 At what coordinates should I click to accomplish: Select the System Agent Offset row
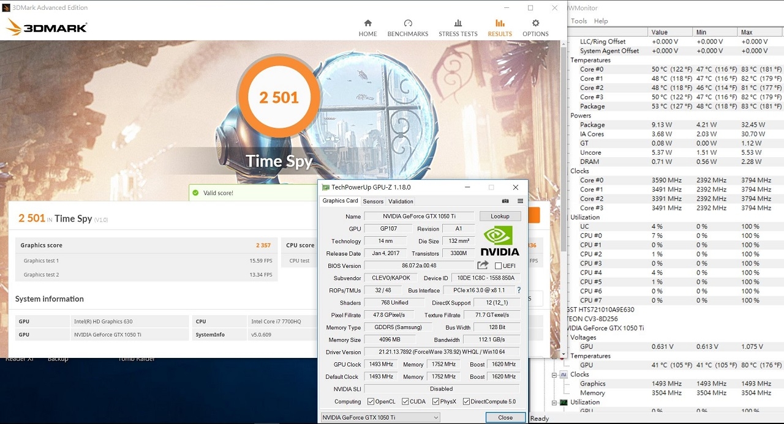(x=675, y=51)
